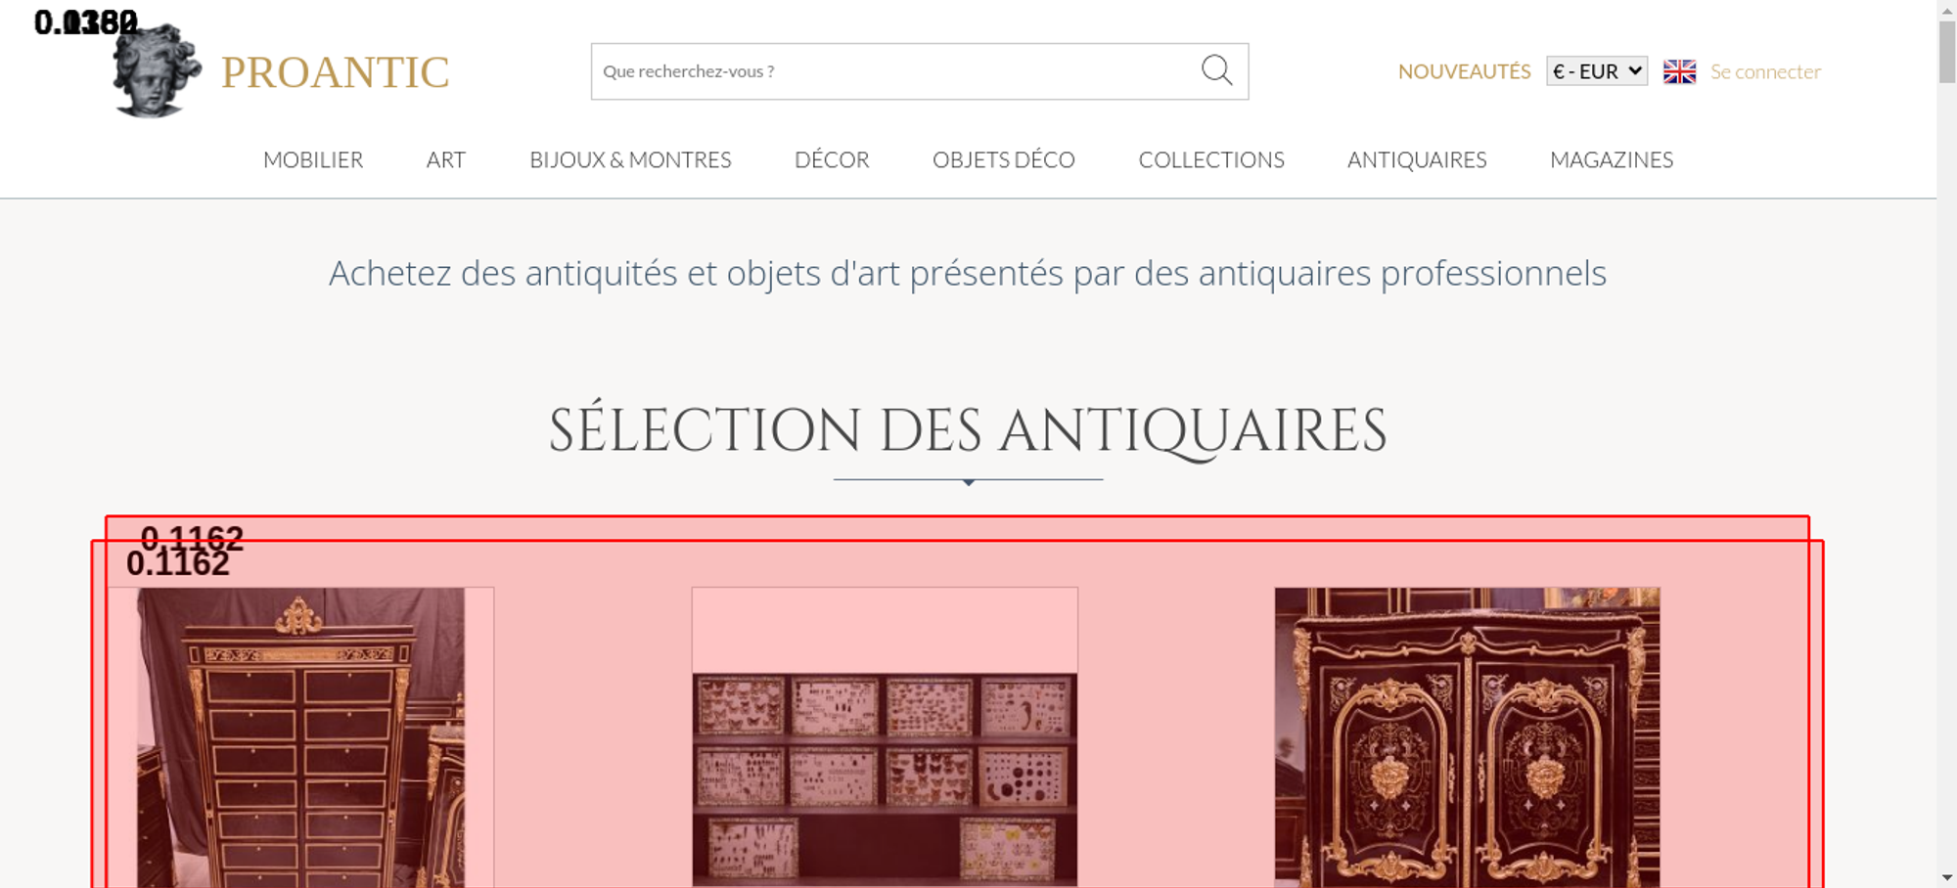
Task: Focus the 'Que recherchez-vous ?' search field
Action: tap(895, 71)
